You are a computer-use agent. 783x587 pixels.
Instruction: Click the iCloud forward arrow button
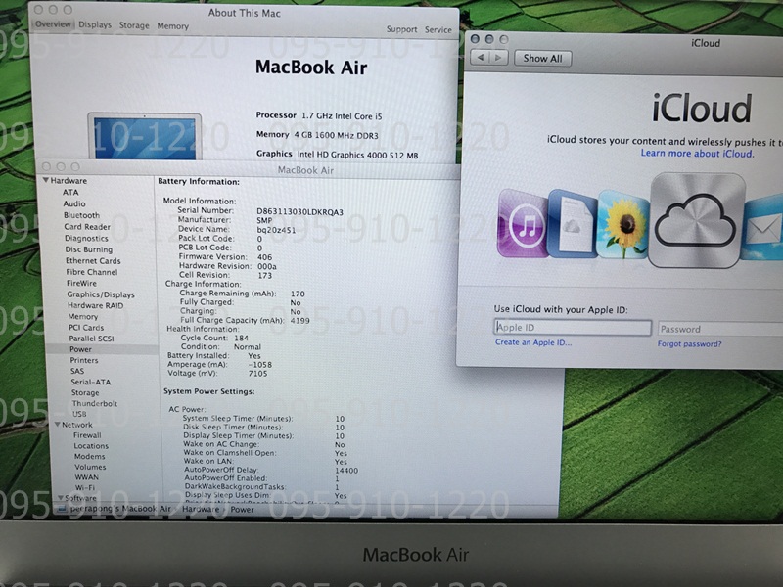pyautogui.click(x=498, y=58)
